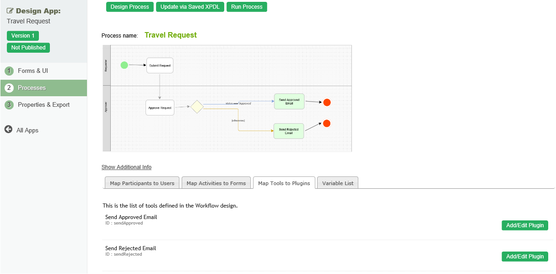This screenshot has height=274, width=556.
Task: Click the All Apps back arrow icon
Action: tap(8, 130)
